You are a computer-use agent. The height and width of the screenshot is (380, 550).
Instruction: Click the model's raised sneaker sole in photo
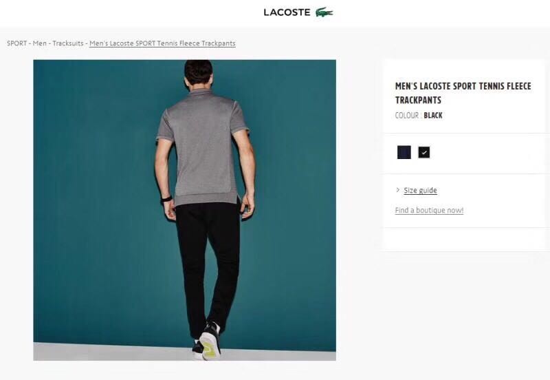point(210,346)
